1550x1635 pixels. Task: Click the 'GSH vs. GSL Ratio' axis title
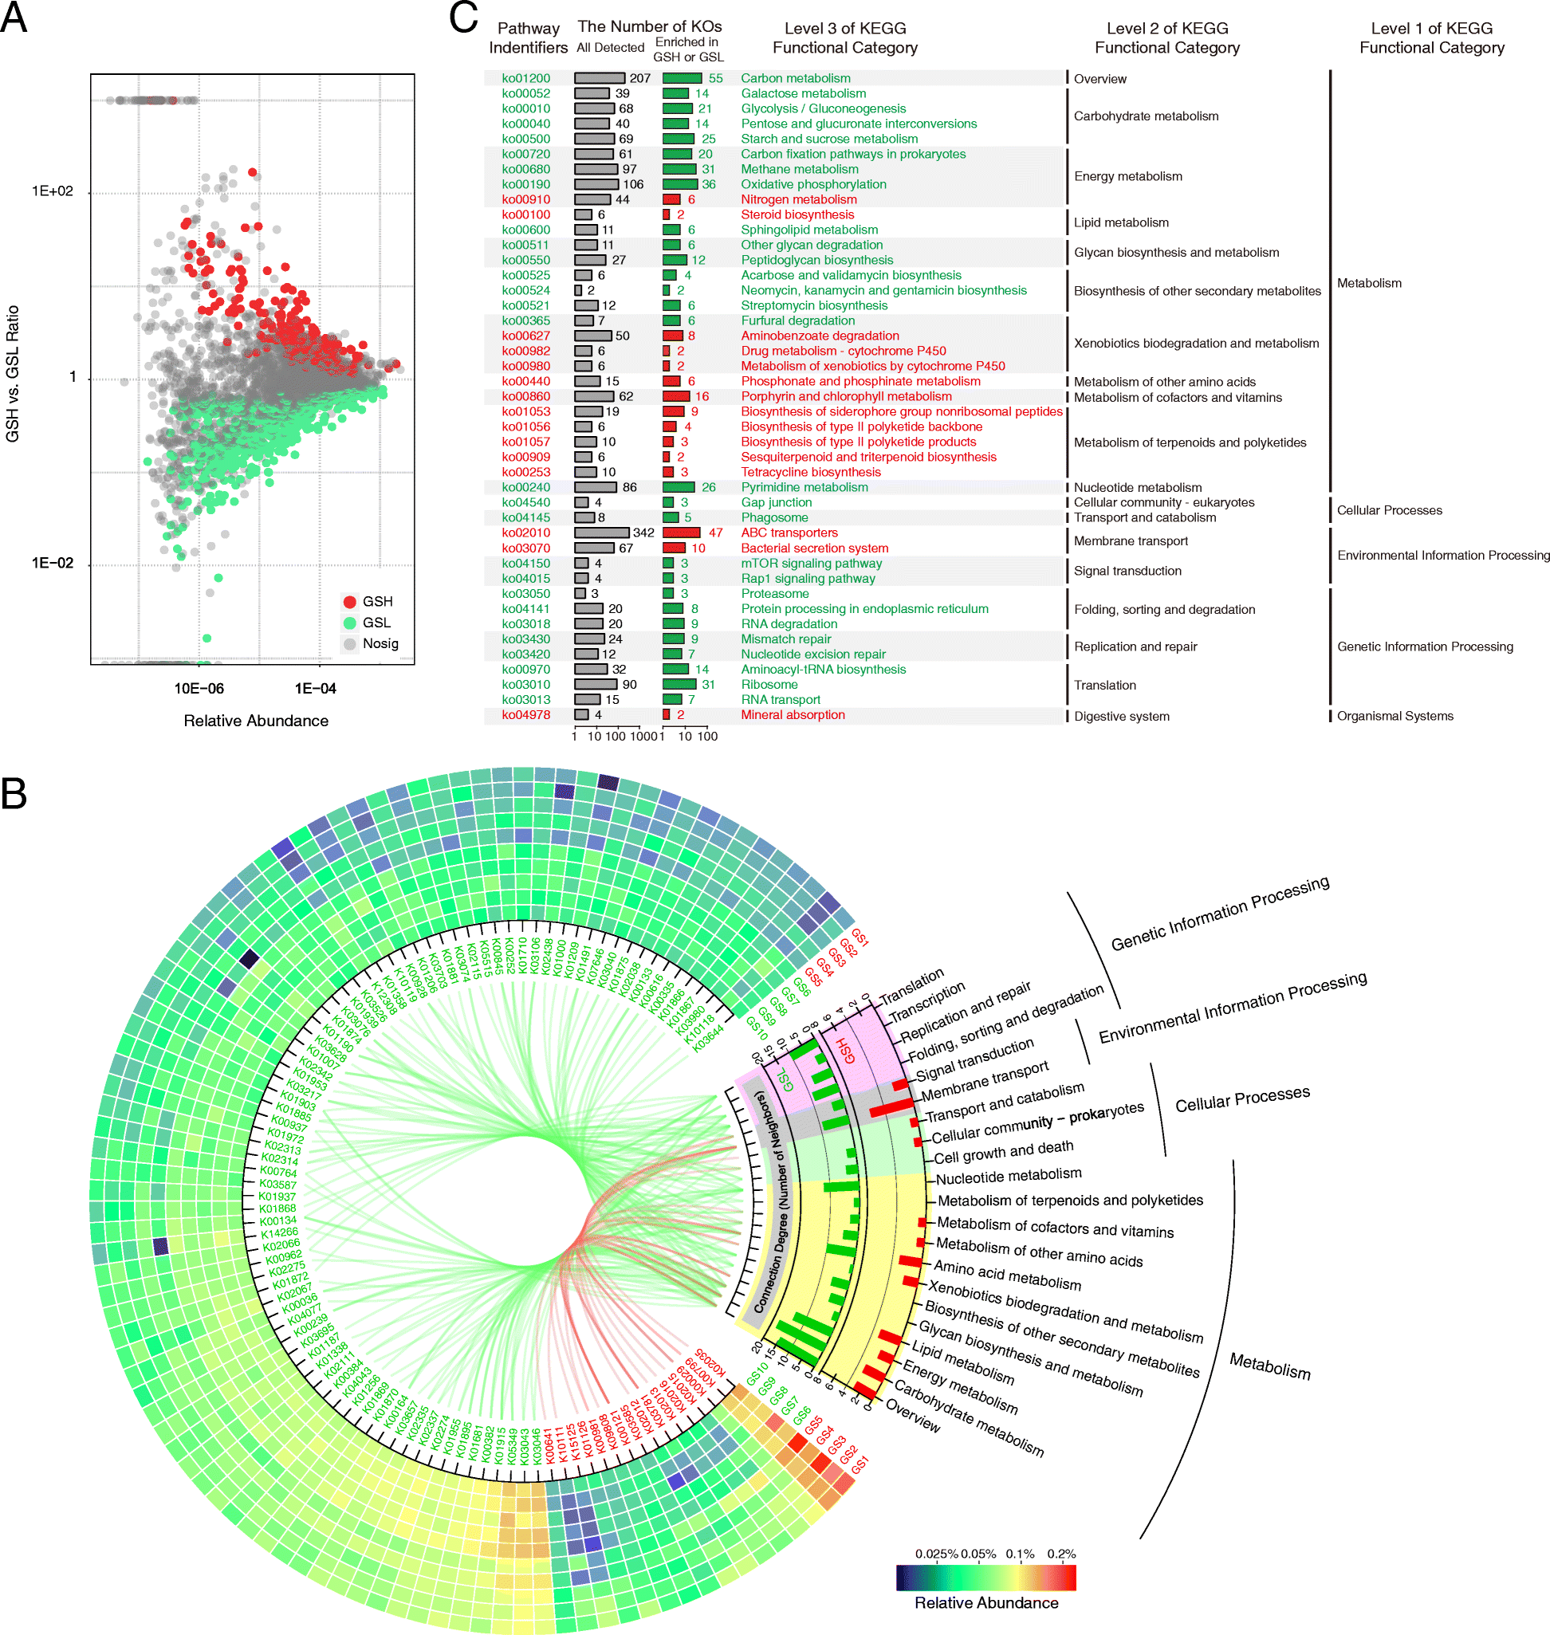pyautogui.click(x=13, y=374)
